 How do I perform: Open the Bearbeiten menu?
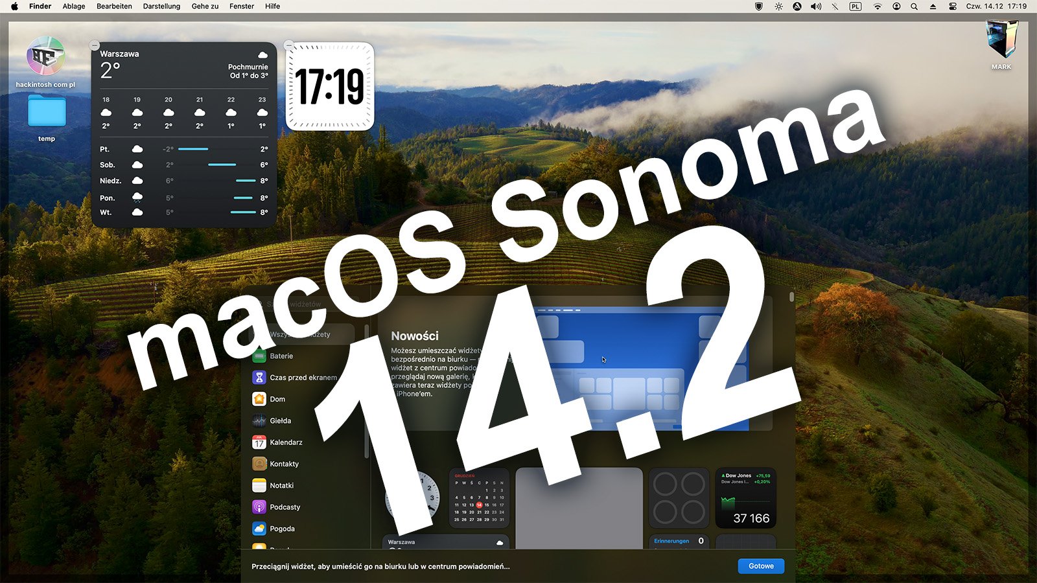pos(114,6)
